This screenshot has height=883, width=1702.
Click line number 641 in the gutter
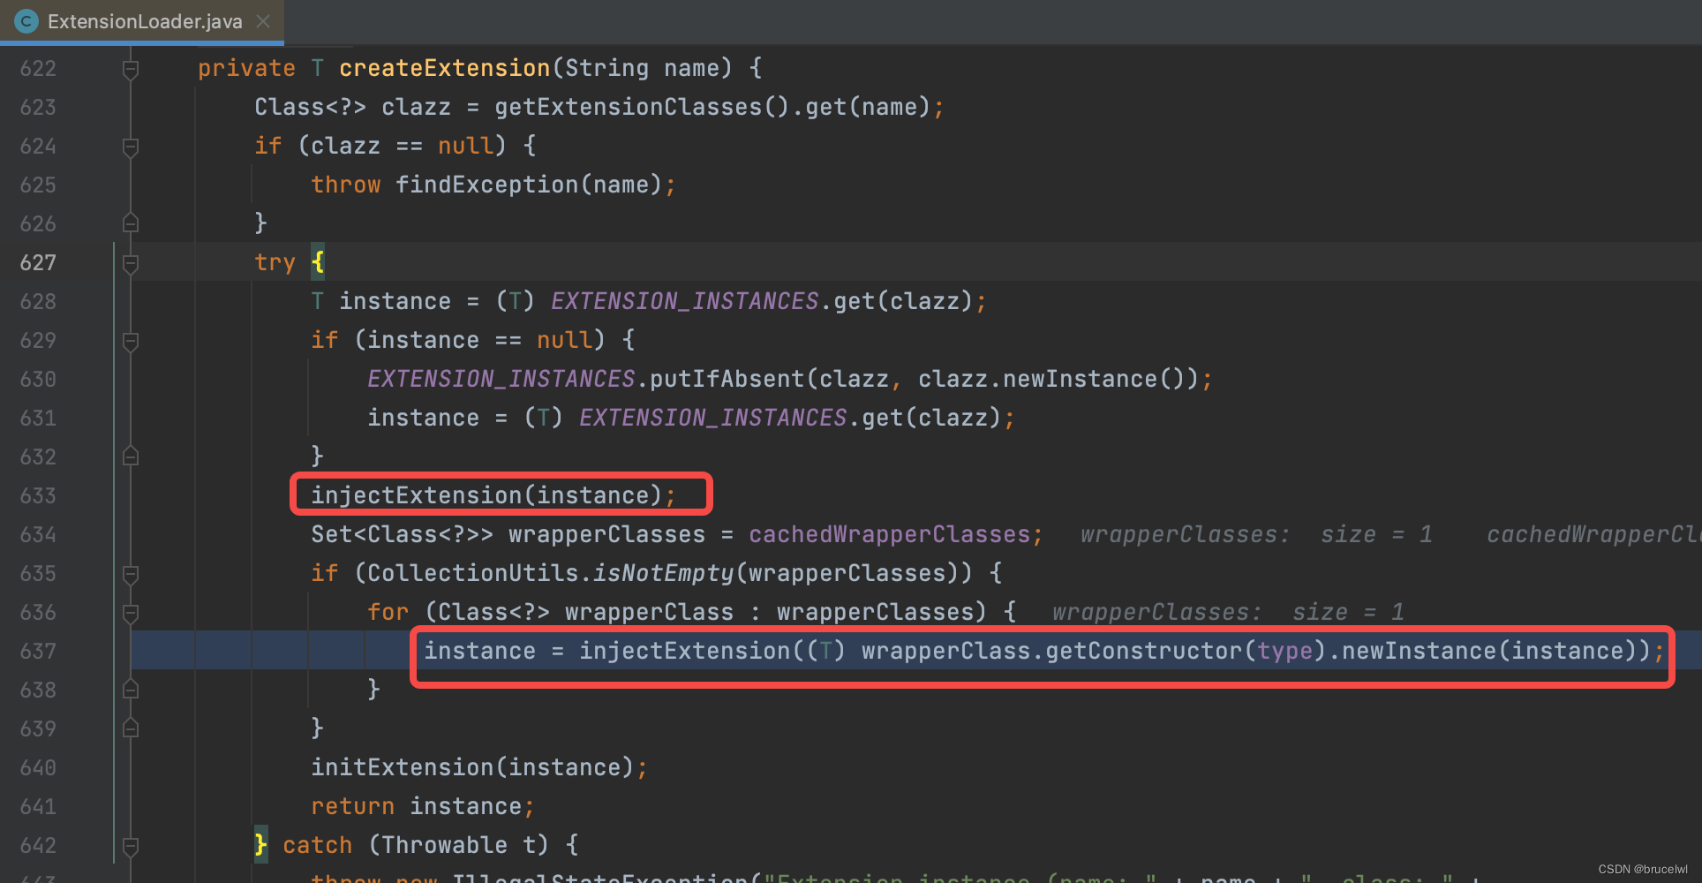point(38,807)
